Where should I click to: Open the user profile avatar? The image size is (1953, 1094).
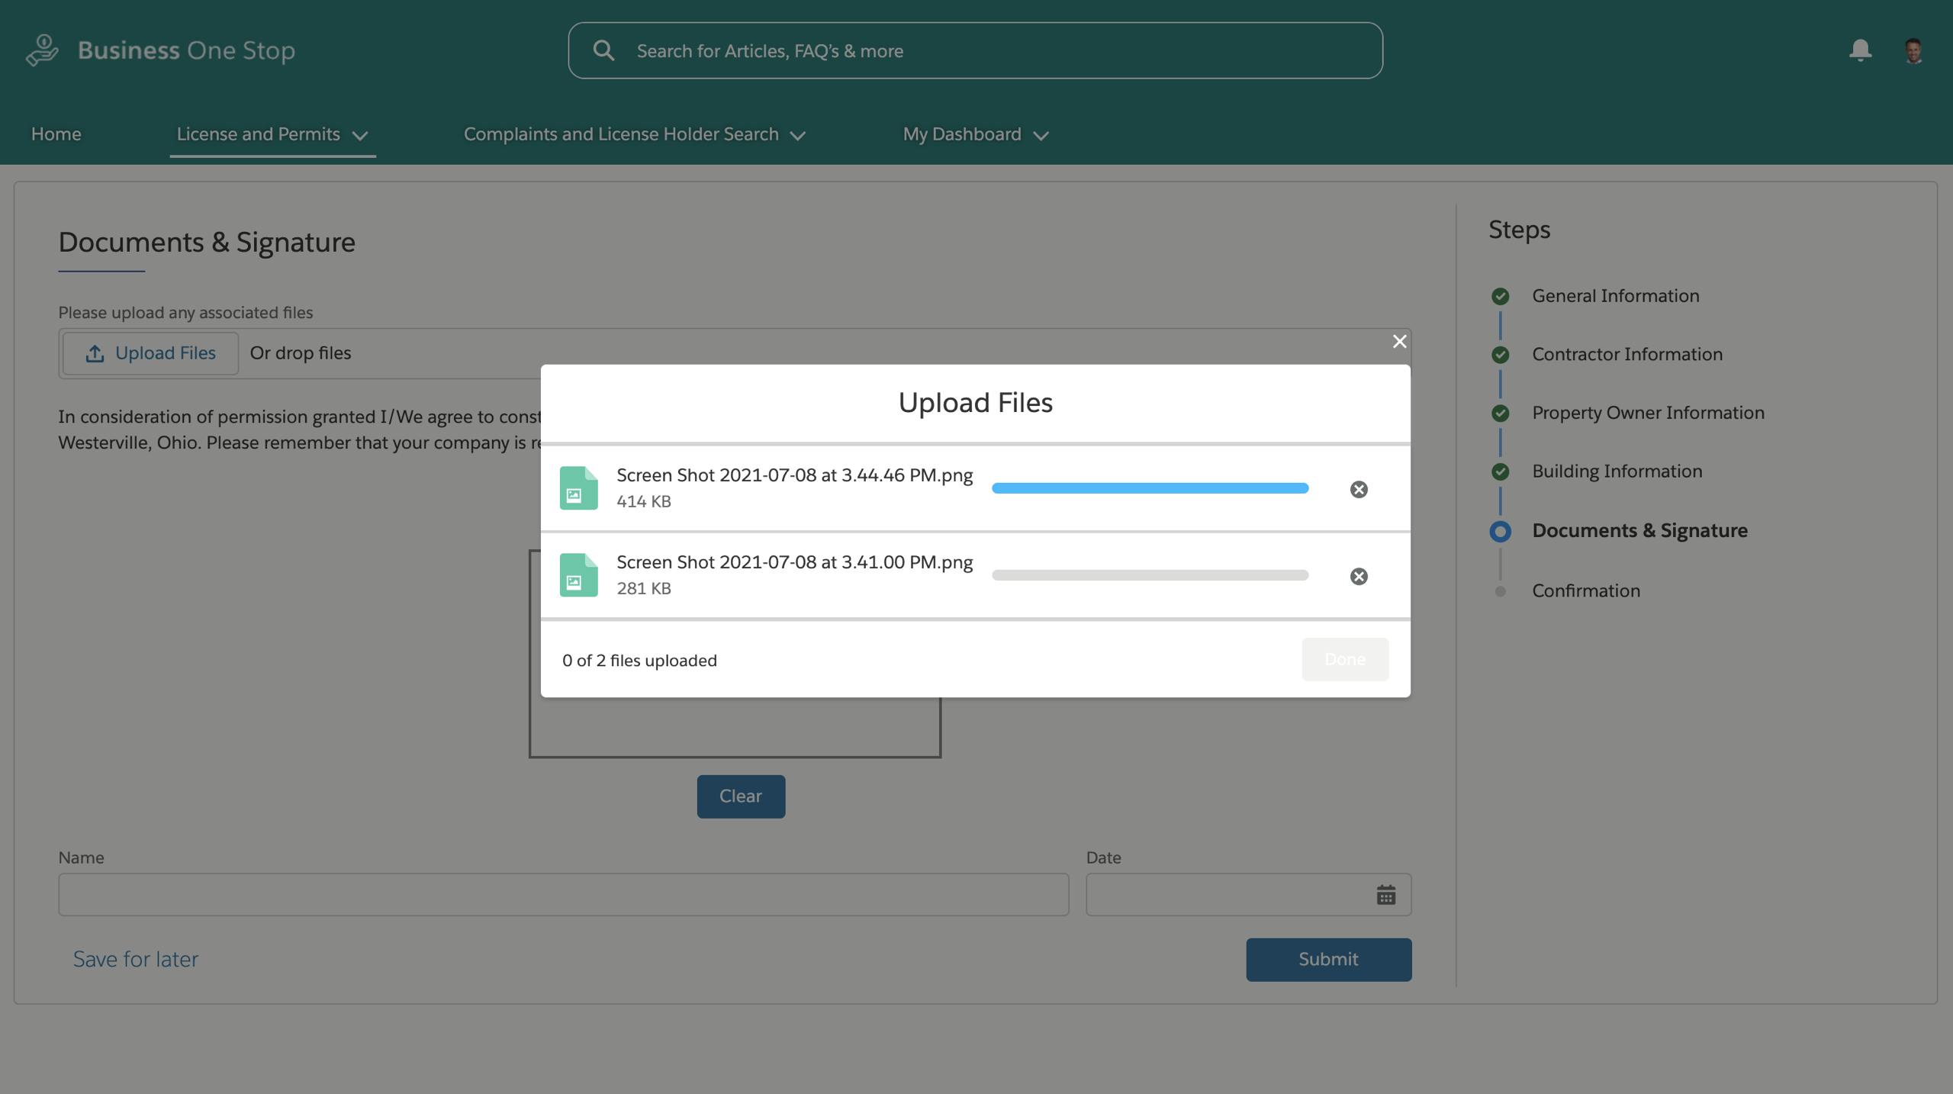(x=1913, y=51)
